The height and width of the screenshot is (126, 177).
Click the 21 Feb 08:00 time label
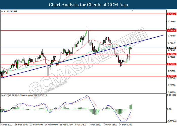(36, 124)
